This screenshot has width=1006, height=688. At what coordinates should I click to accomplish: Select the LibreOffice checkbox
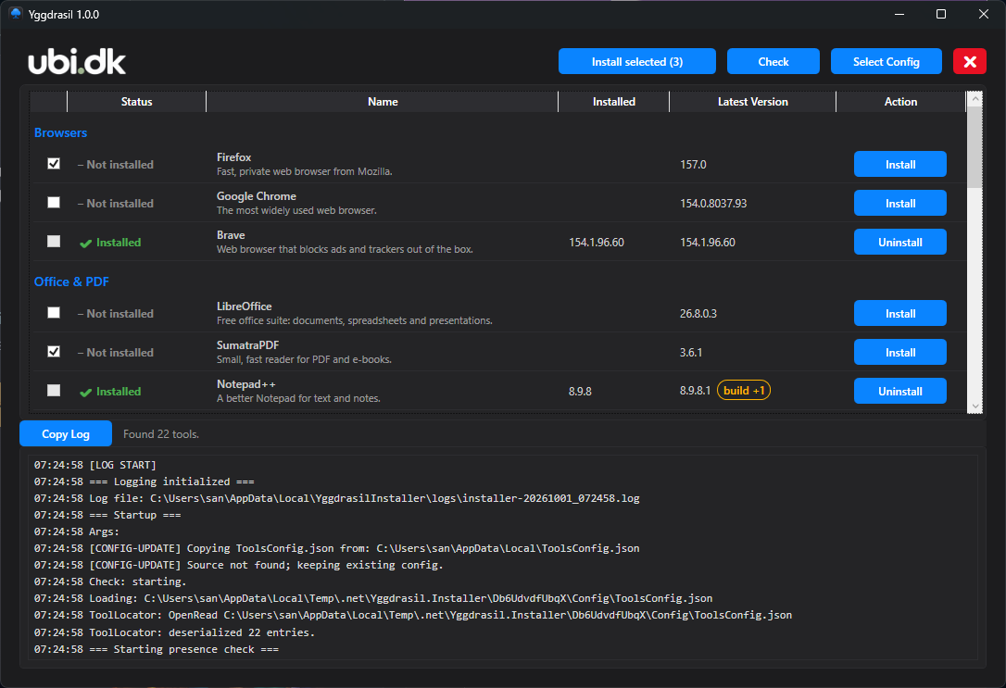click(54, 312)
